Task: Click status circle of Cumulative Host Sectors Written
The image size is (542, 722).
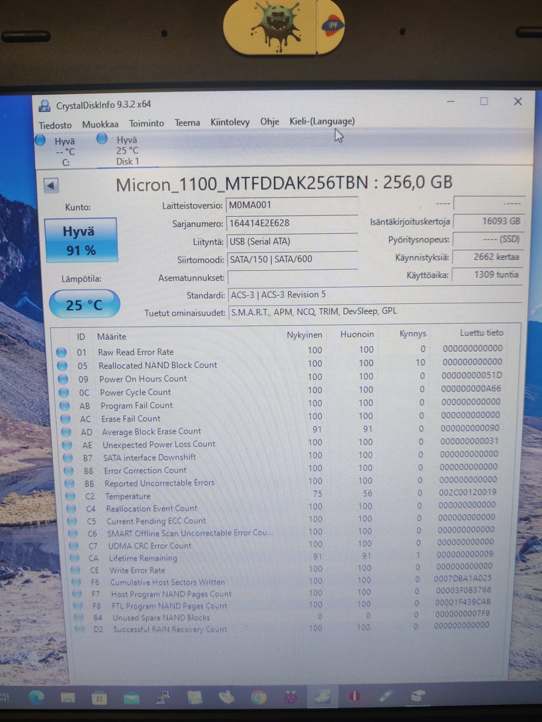Action: point(77,582)
